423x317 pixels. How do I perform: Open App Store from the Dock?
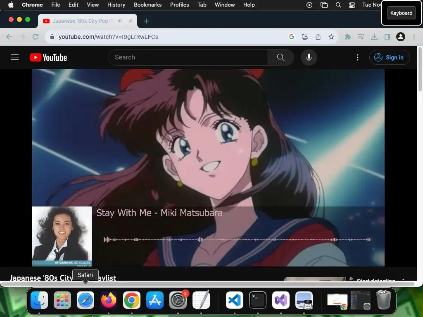[x=155, y=300]
